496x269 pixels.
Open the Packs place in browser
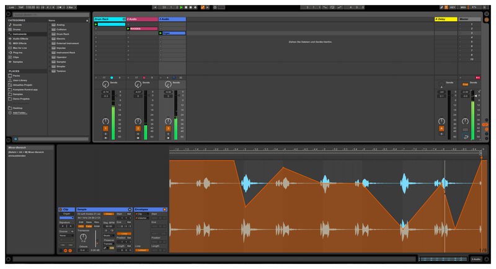17,76
